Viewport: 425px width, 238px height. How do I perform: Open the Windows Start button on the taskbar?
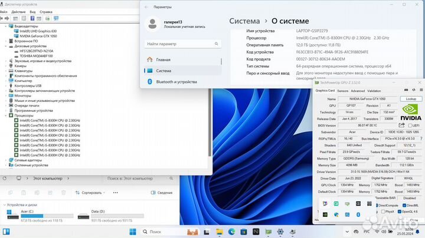pyautogui.click(x=133, y=232)
